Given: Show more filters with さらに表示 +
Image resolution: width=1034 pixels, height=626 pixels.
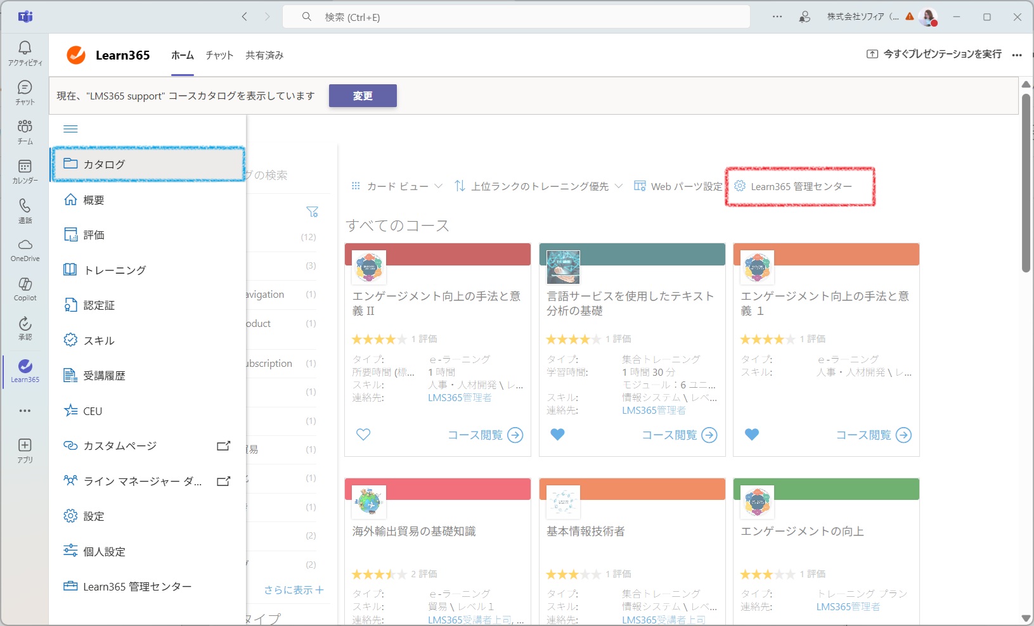Looking at the screenshot, I should click(294, 590).
